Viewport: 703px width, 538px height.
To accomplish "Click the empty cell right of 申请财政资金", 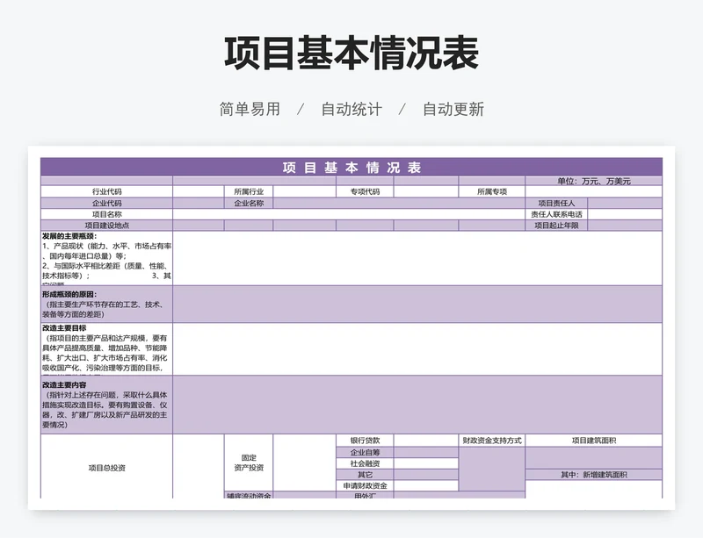I will 426,485.
